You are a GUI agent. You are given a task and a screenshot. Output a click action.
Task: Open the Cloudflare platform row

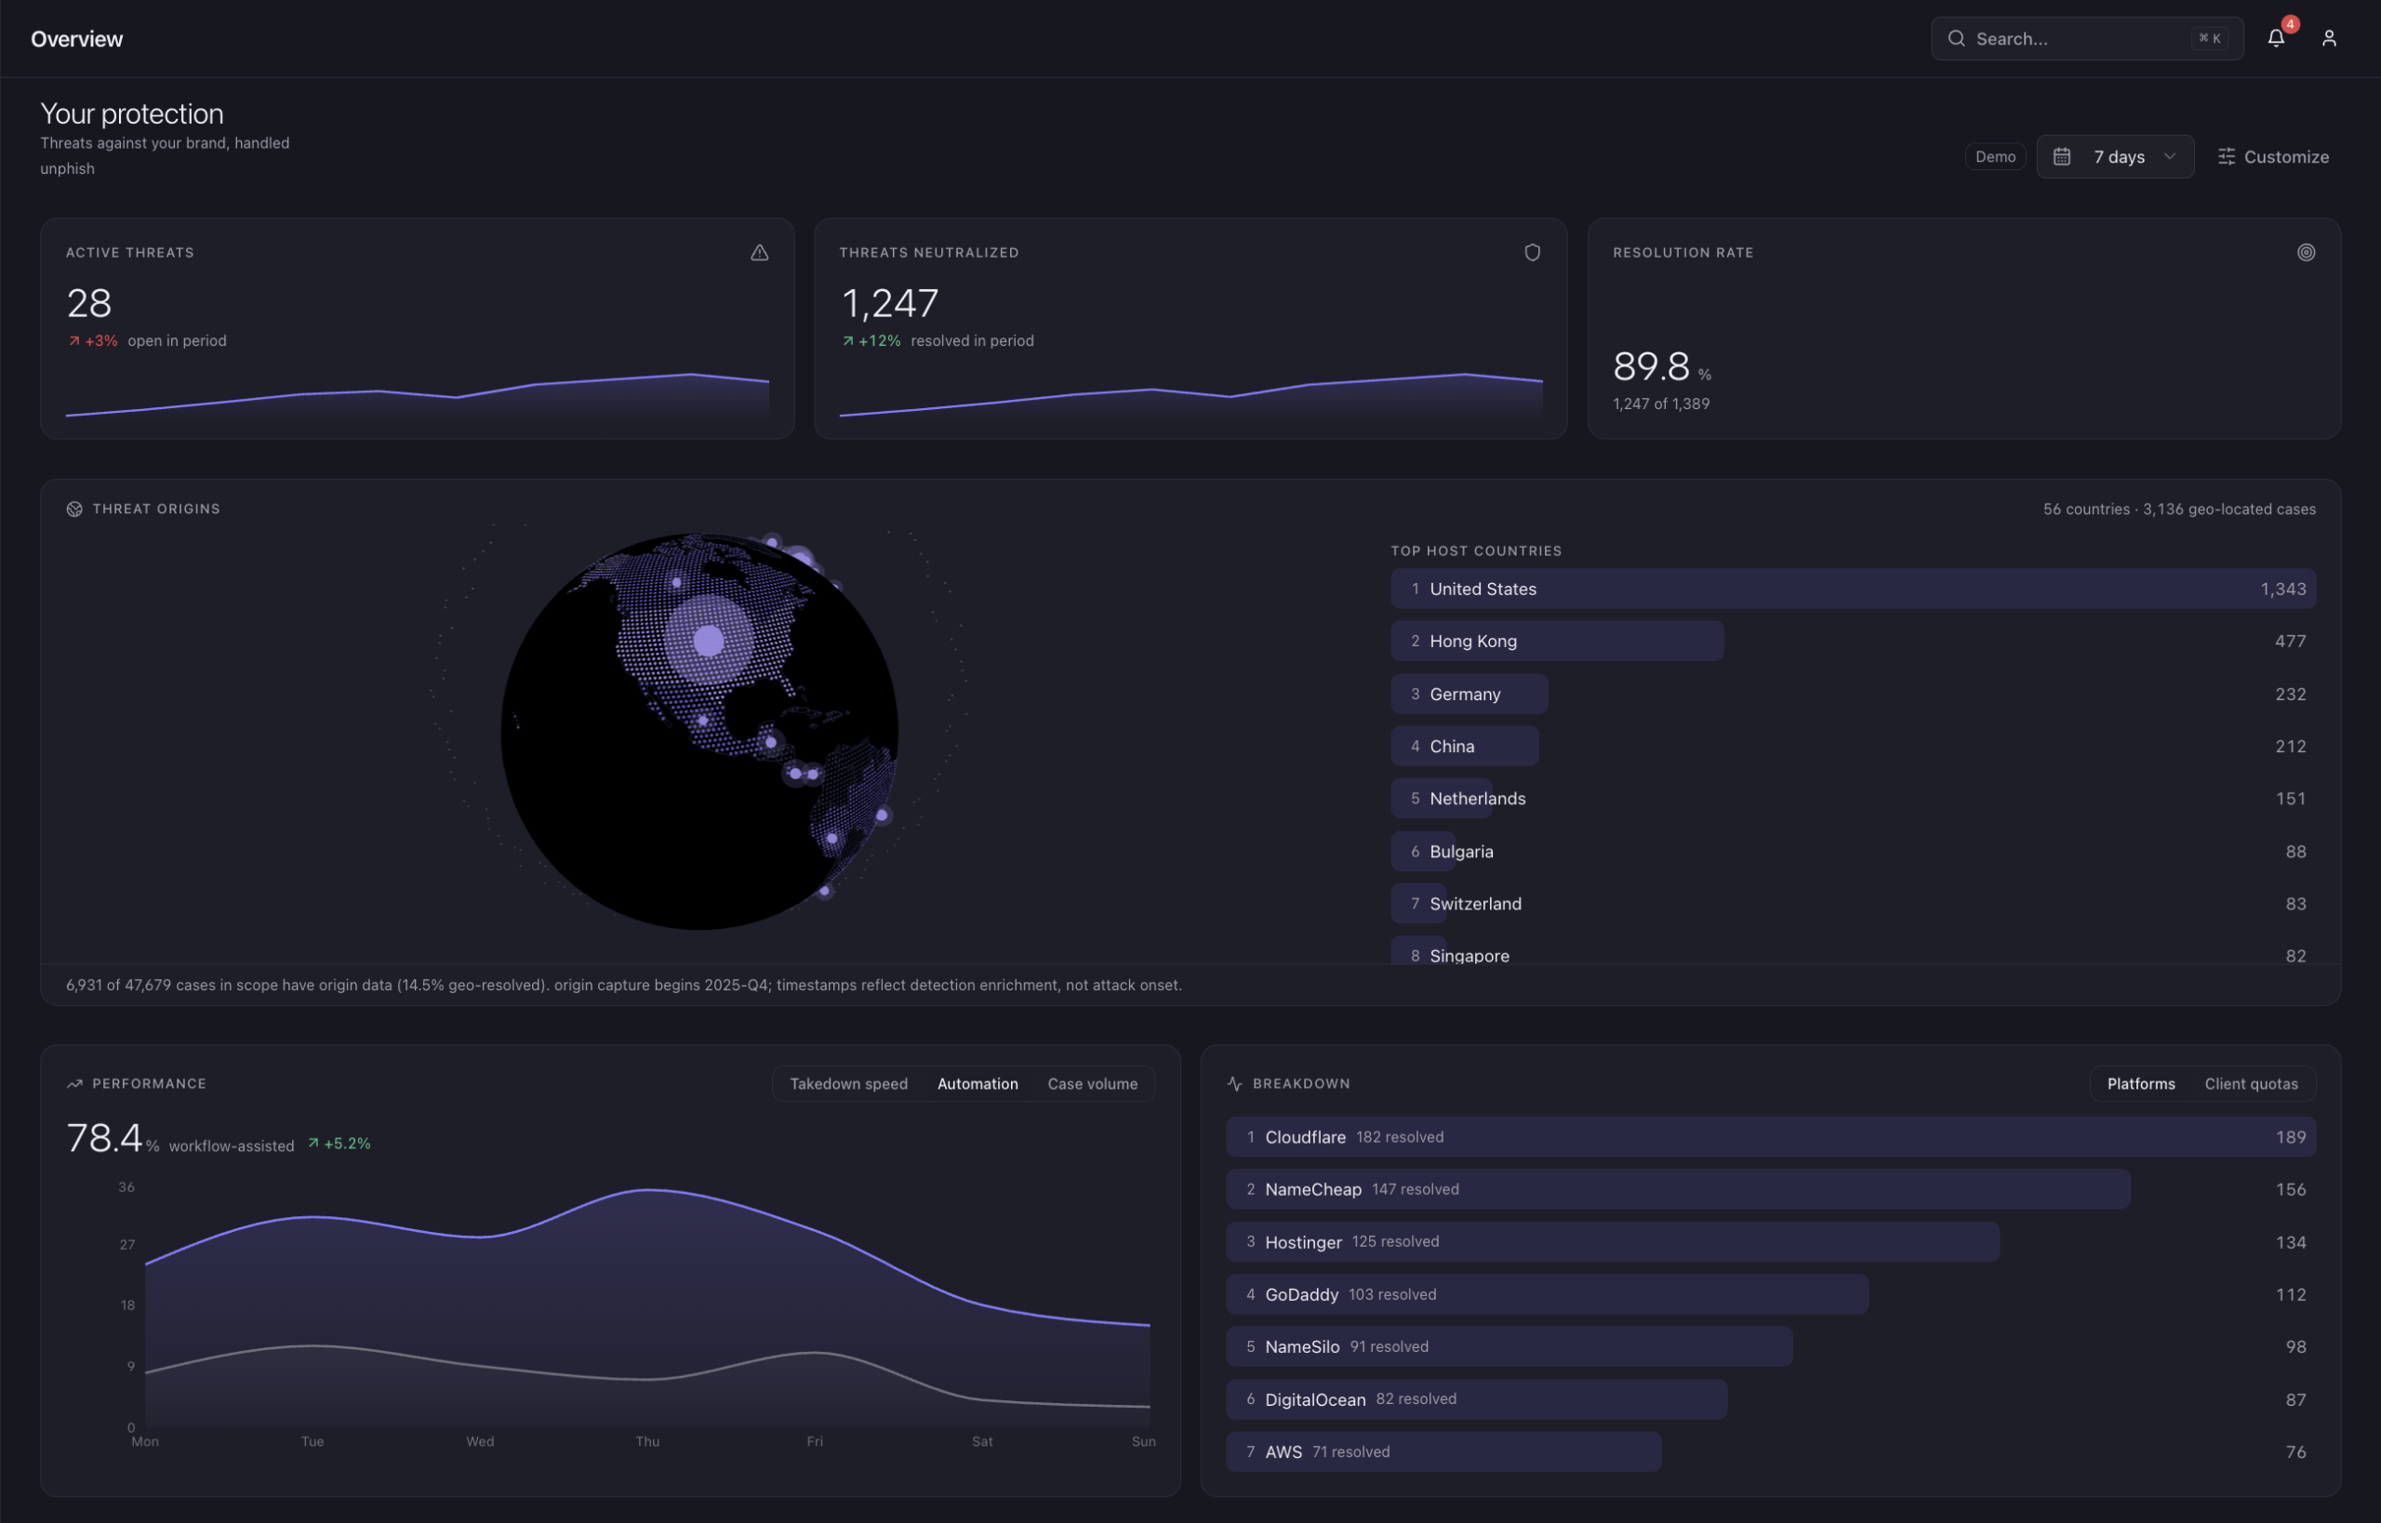1771,1137
